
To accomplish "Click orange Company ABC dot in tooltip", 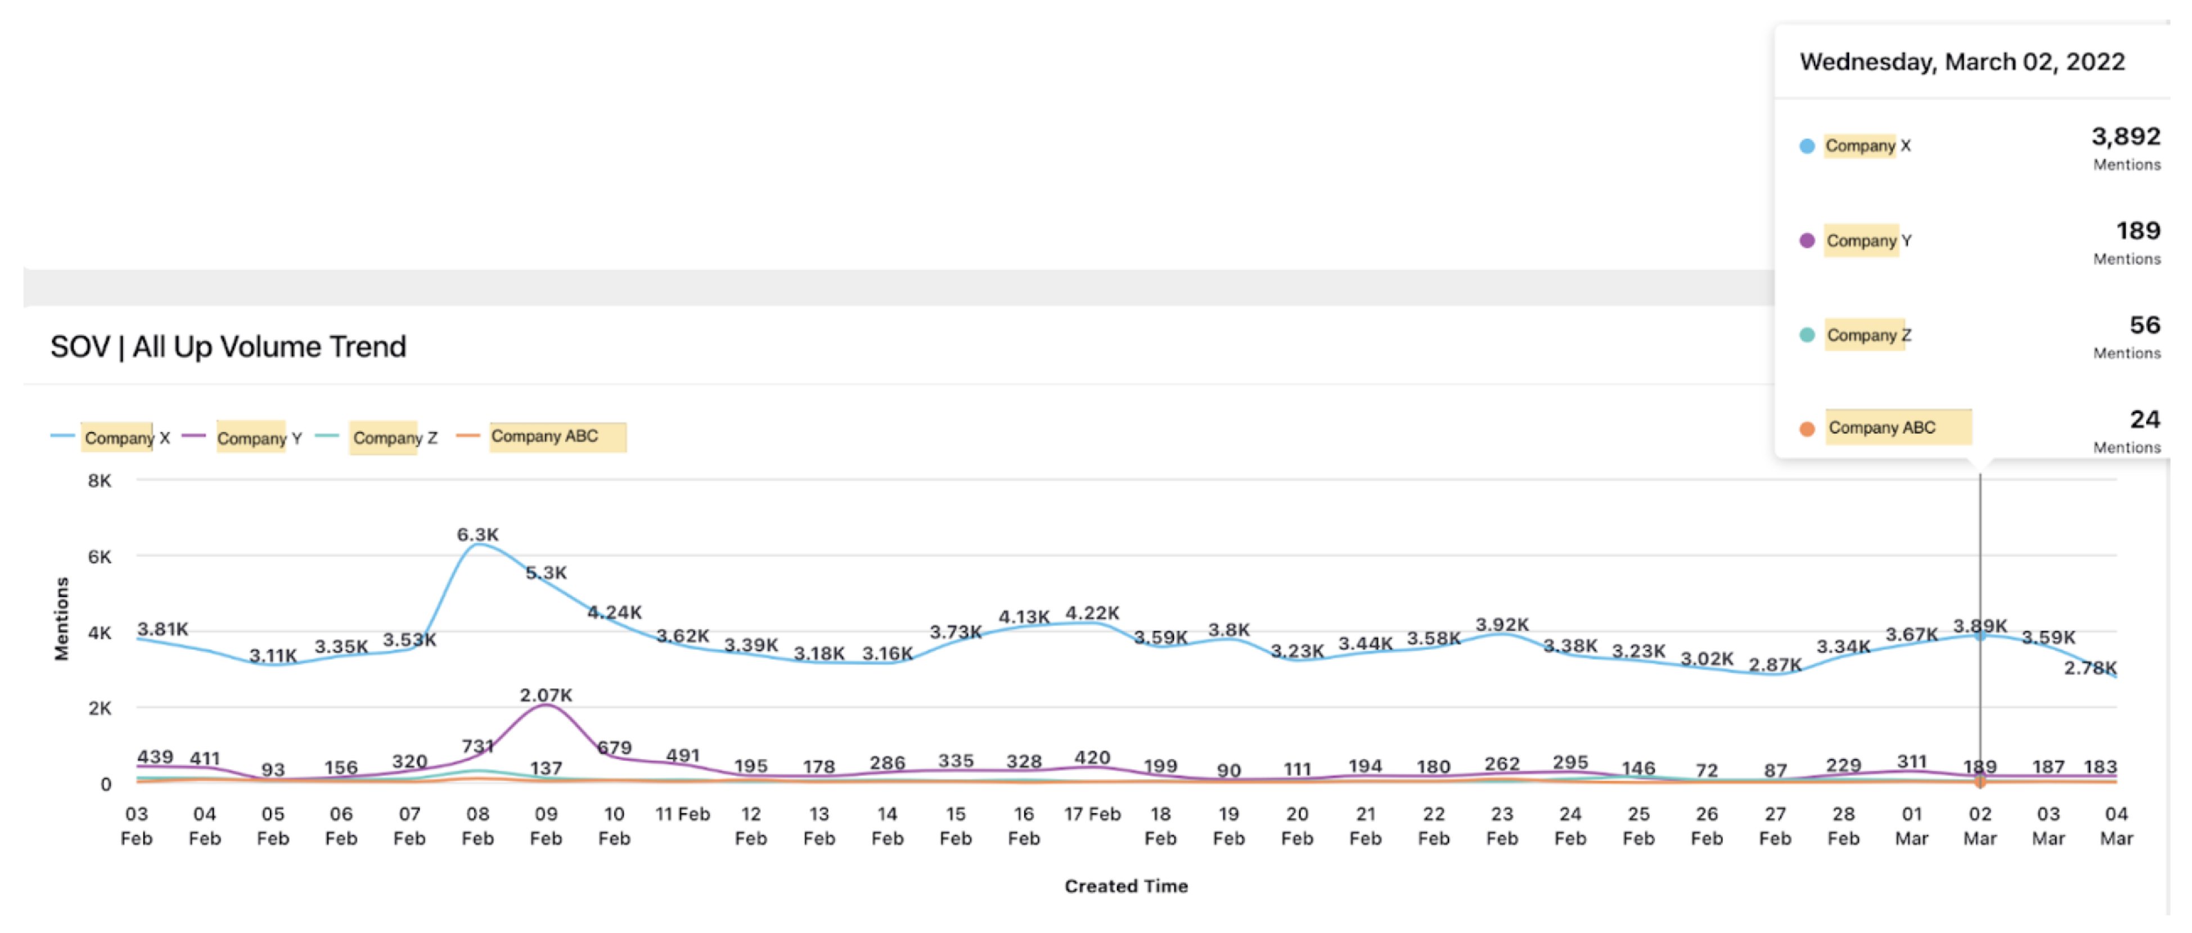I will [x=1807, y=429].
